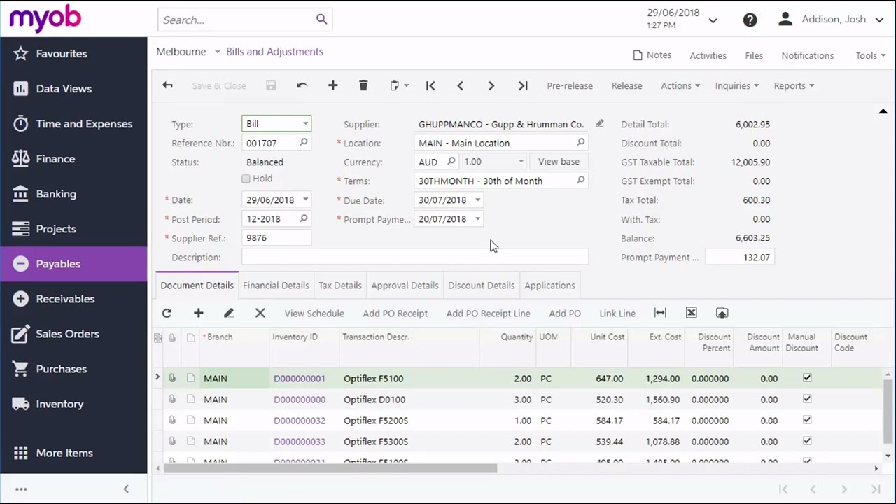Image resolution: width=896 pixels, height=504 pixels.
Task: Open Time and Expenses module
Action: click(73, 124)
